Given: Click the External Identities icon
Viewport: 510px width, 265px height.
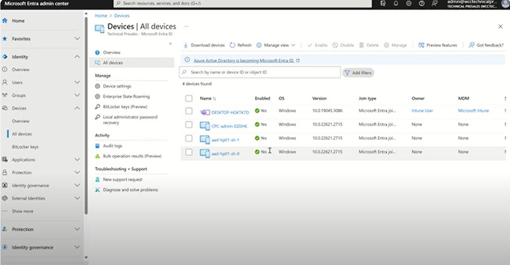Looking at the screenshot, I should 5,198.
